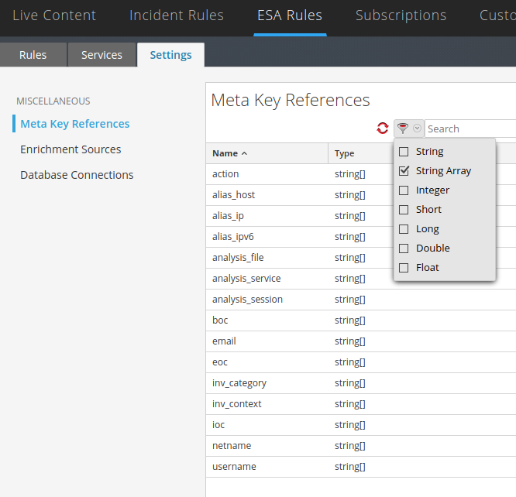Click the Type column header
Screen dimensions: 516x497
[345, 153]
